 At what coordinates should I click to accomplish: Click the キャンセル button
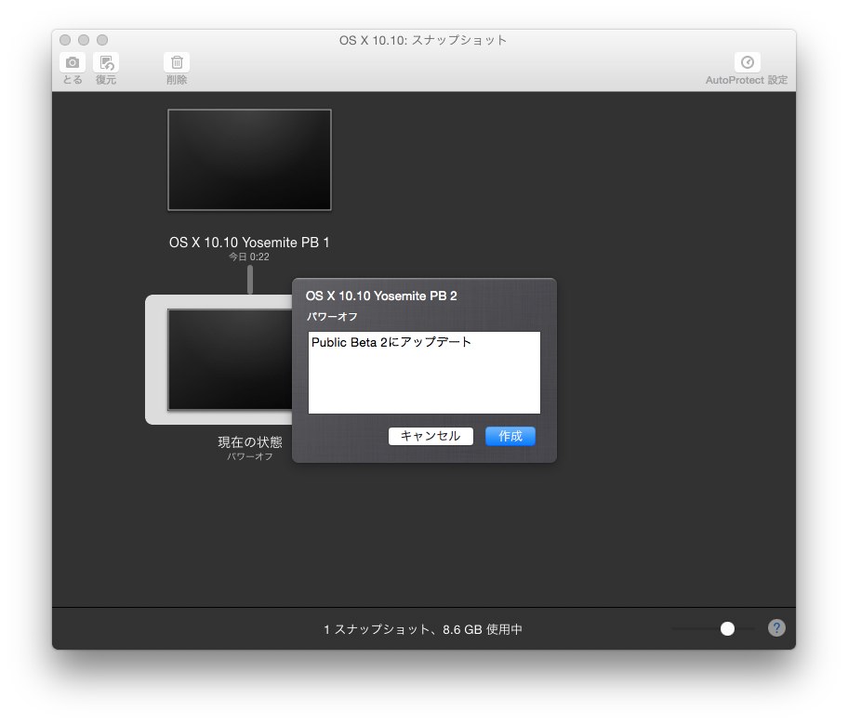pyautogui.click(x=431, y=436)
